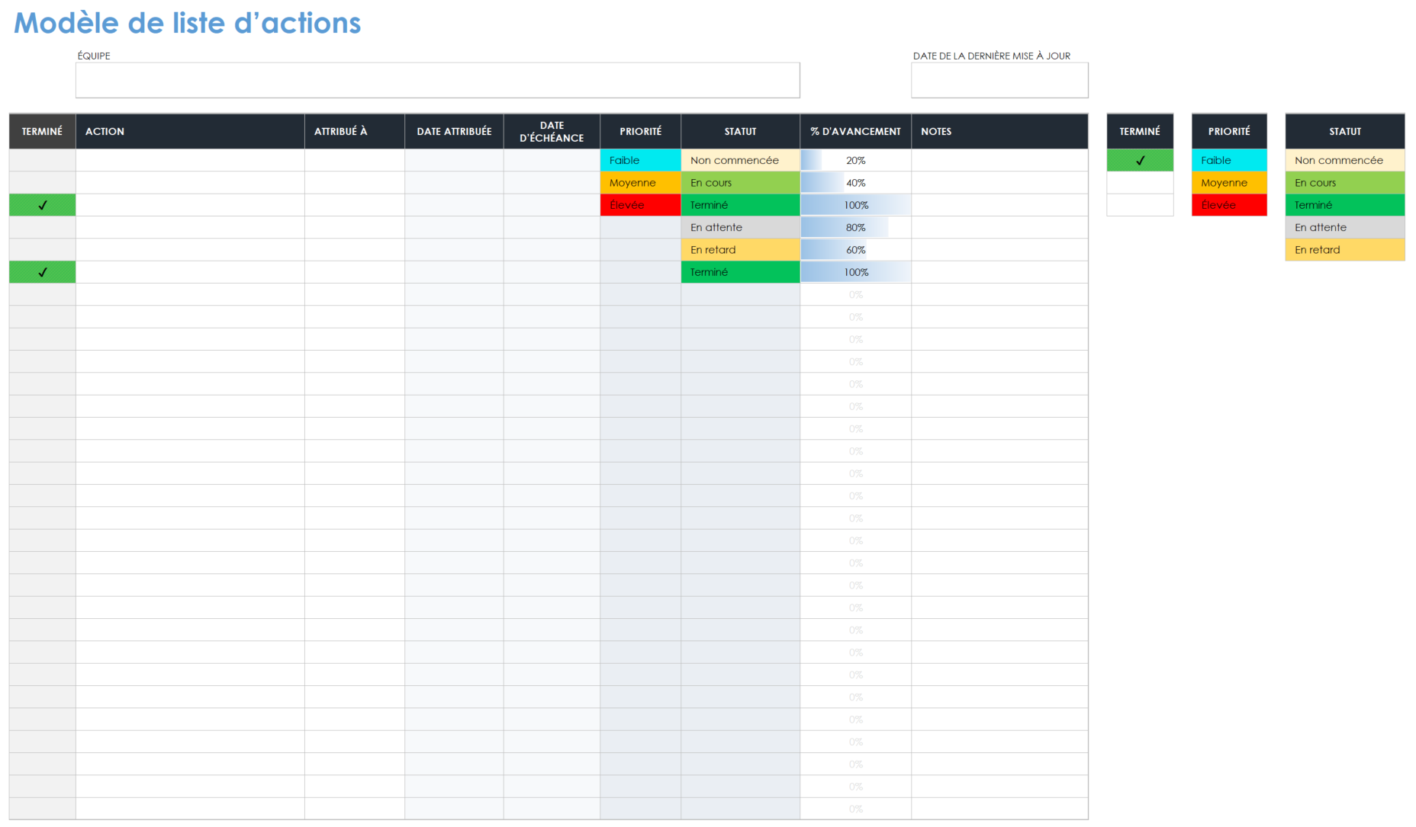This screenshot has height=827, width=1416.
Task: Click the DATE ATTRIBUÉE cell in the En attente row
Action: (x=454, y=227)
